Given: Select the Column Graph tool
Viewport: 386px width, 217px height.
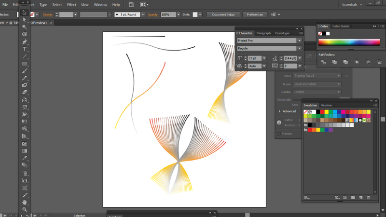Looking at the screenshot, I should 25,180.
